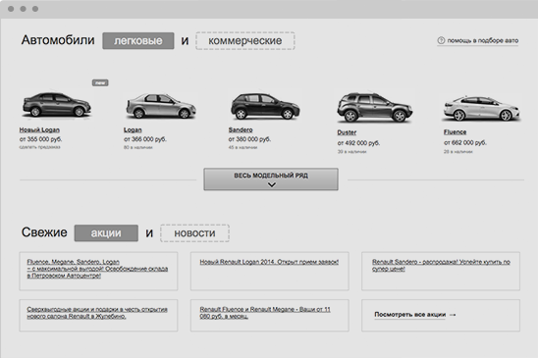
Task: Switch to the новости tab
Action: tap(194, 233)
